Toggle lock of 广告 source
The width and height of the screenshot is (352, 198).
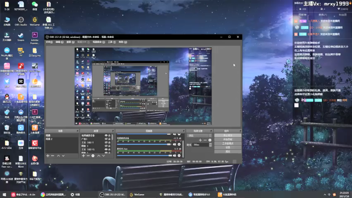pos(109,139)
